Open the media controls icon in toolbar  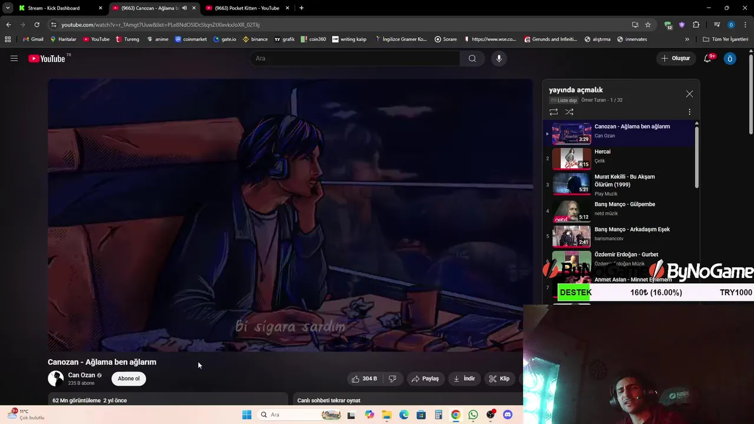717,25
